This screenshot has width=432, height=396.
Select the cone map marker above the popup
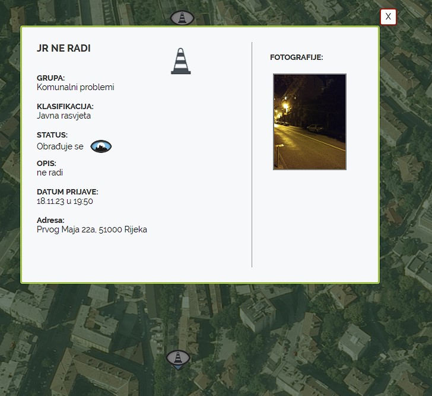182,18
